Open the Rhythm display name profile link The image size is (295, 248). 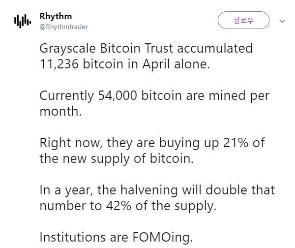tap(56, 16)
